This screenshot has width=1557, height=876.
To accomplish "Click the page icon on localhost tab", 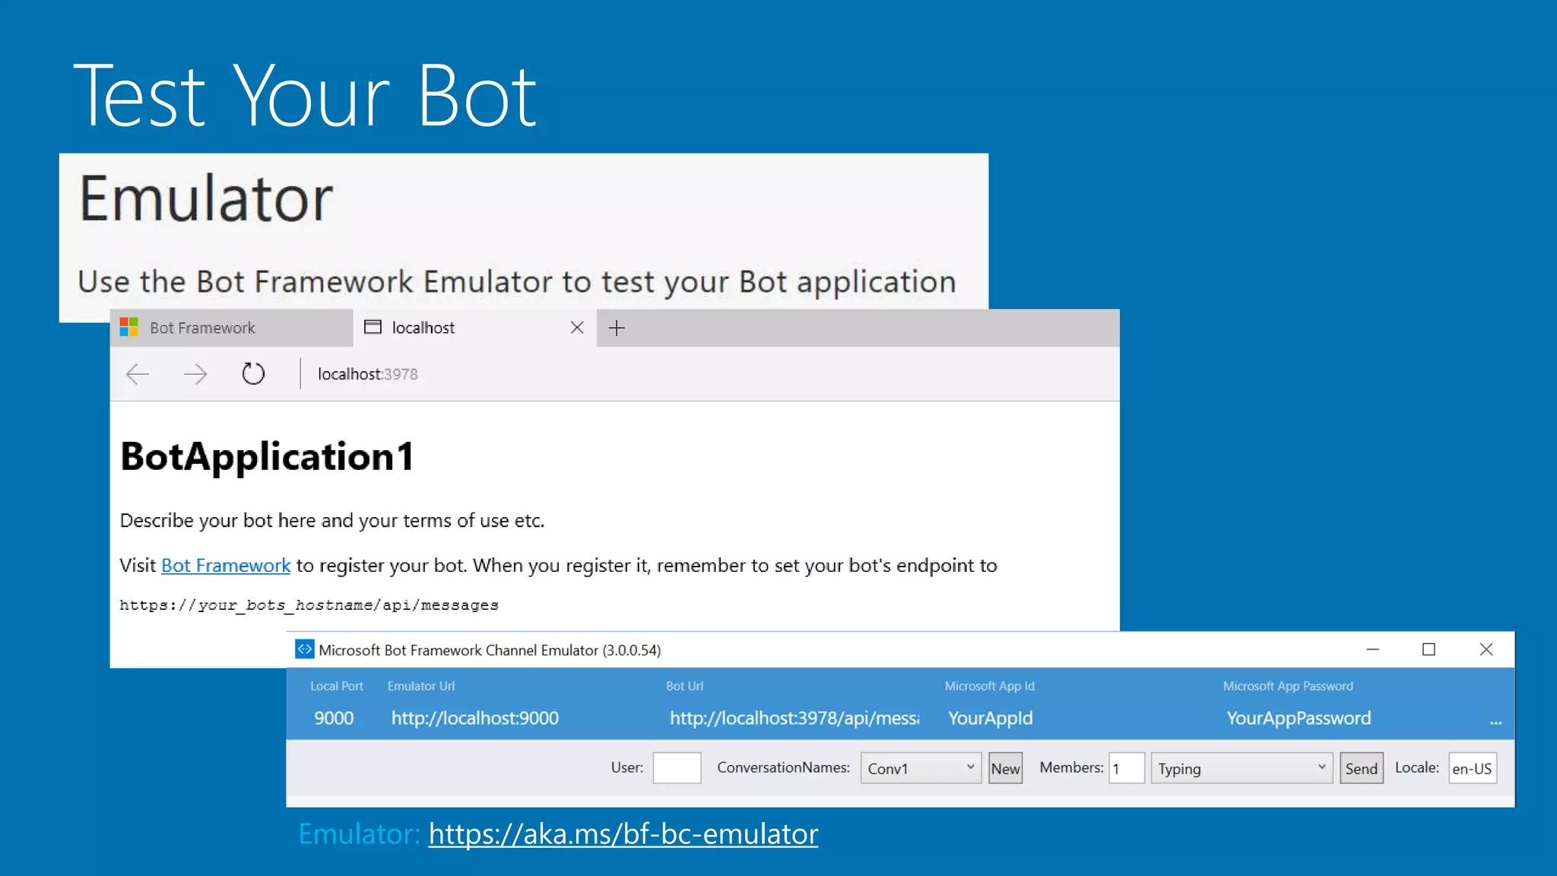I will [373, 327].
